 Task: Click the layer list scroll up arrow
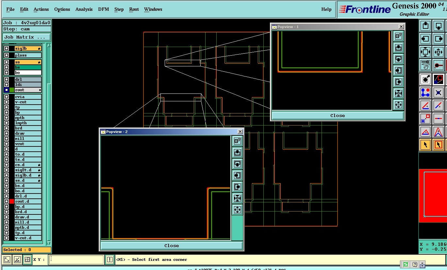[49, 45]
